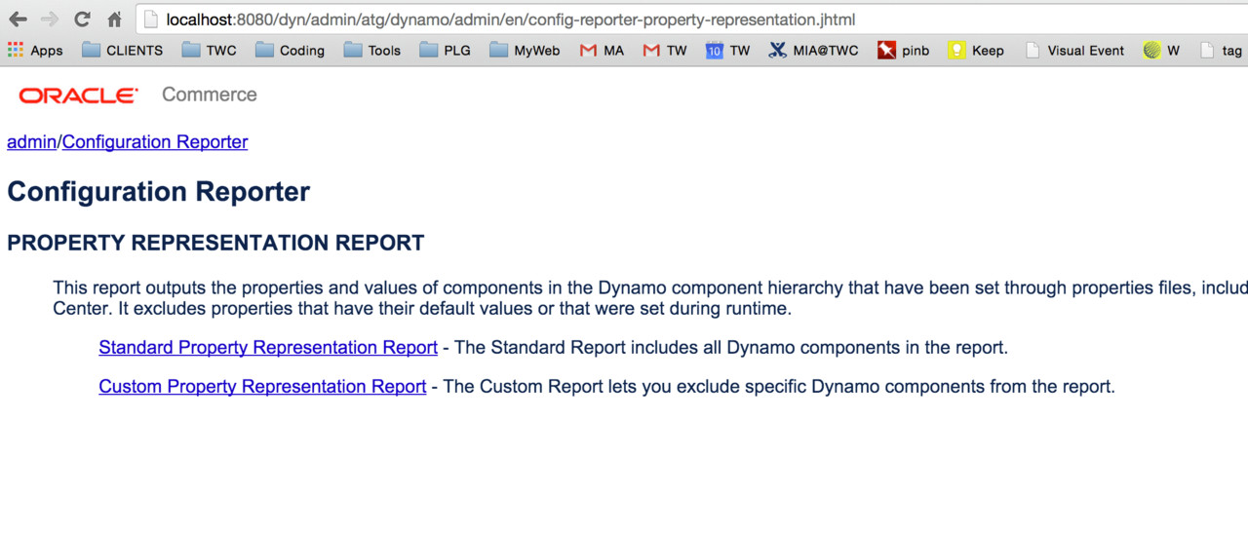Open the browser home page icon
This screenshot has height=535, width=1248.
[x=115, y=19]
